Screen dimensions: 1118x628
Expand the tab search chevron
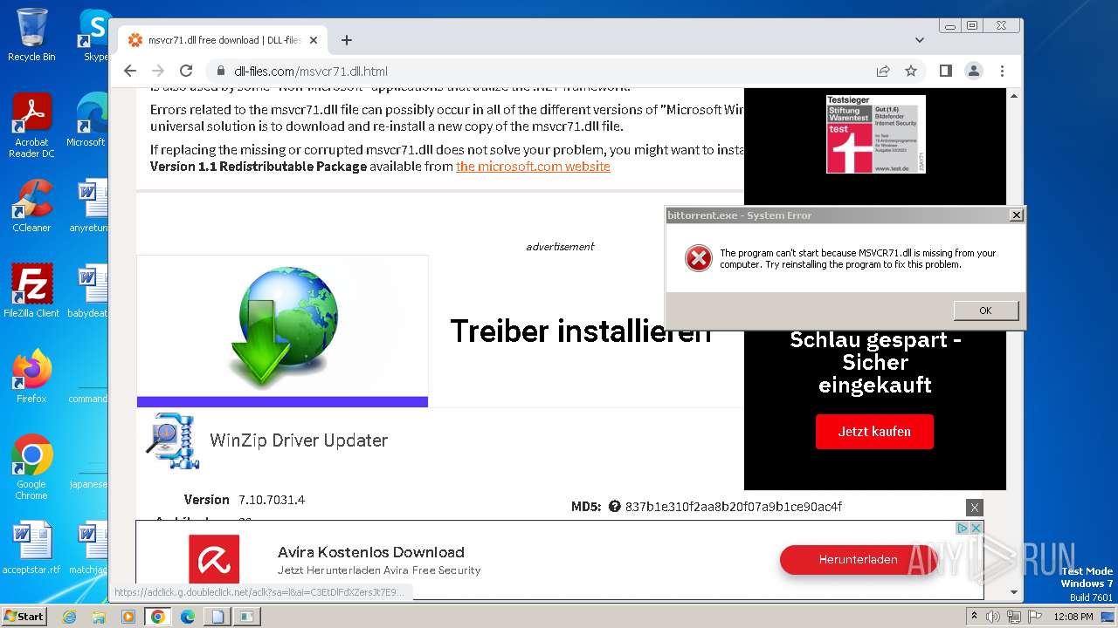coord(920,40)
